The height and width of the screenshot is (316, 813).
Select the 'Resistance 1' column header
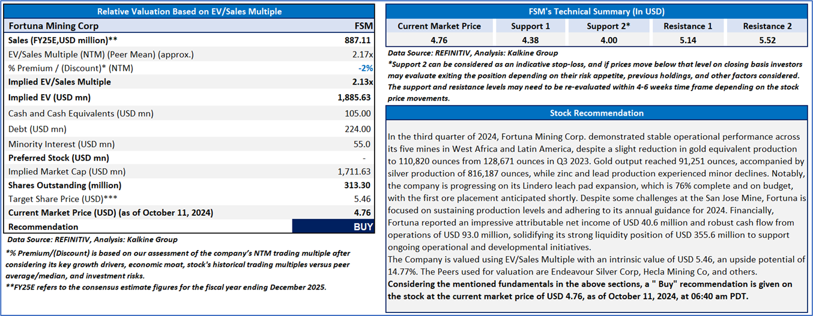pyautogui.click(x=688, y=26)
